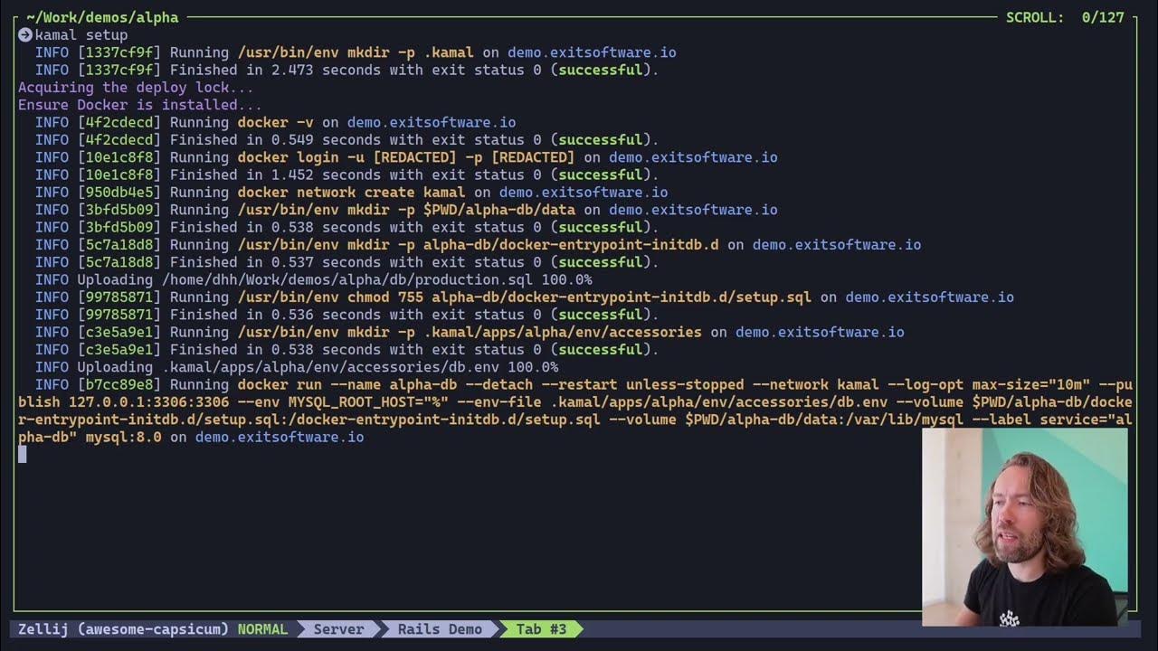
Task: Click the demo.exitsoftware.io host on the mkdir .kamal line
Action: point(592,52)
